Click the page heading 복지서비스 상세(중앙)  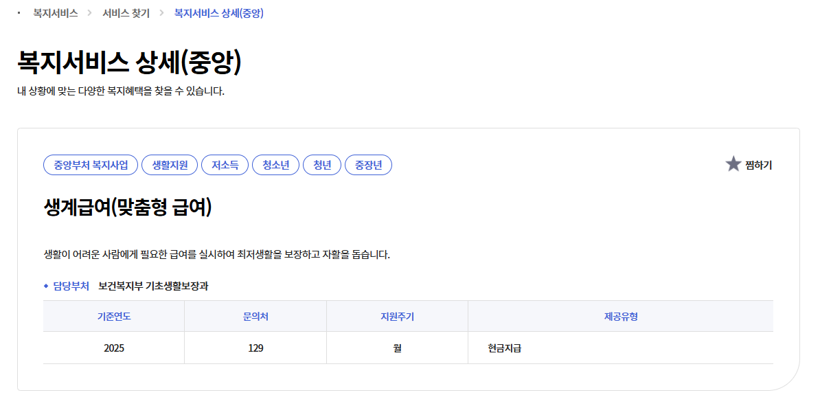130,63
